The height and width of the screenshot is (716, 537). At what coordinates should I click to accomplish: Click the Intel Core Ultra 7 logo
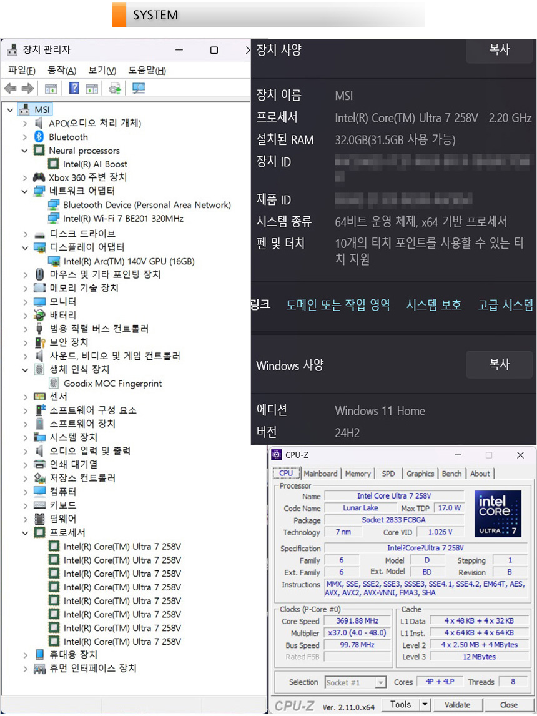498,514
